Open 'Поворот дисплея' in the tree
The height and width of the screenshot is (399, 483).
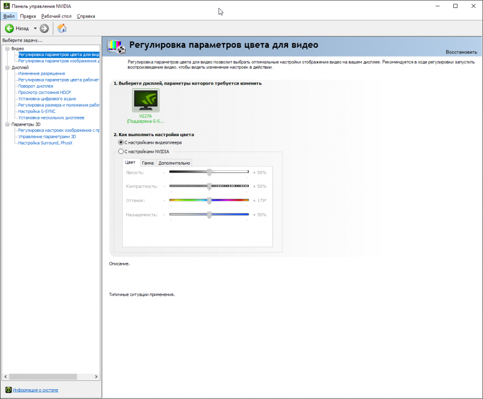click(x=36, y=86)
